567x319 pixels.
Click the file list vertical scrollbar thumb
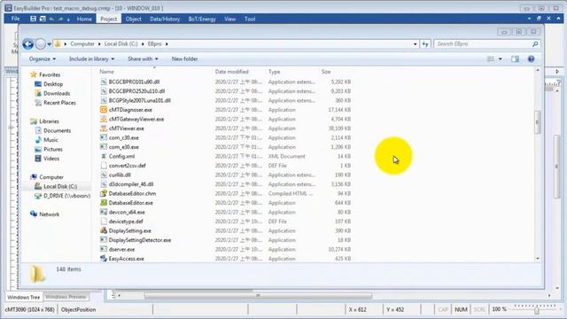pyautogui.click(x=538, y=122)
